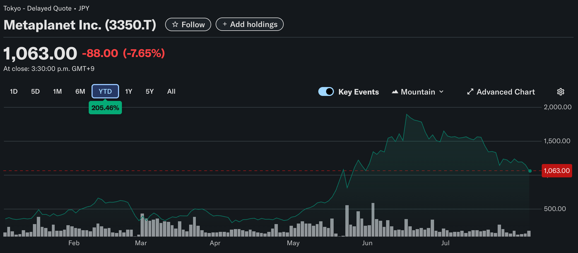Show the 5Y price history
Image resolution: width=578 pixels, height=253 pixels.
pyautogui.click(x=150, y=91)
